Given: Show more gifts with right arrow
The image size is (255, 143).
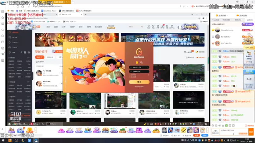Looking at the screenshot, I should (x=208, y=130).
